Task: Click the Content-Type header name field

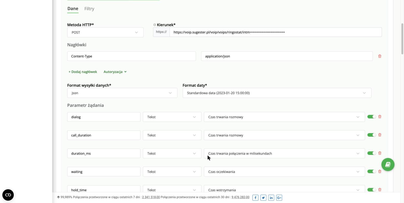Action: point(132,56)
